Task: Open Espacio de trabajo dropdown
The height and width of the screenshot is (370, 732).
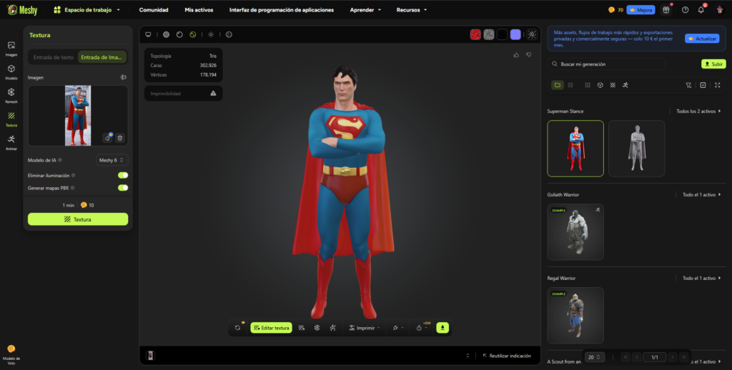Action: 86,10
